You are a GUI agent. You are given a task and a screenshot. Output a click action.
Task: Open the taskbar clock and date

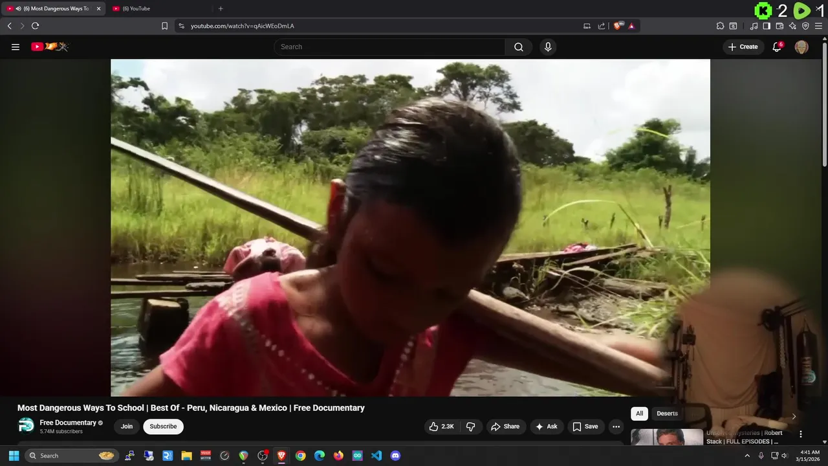810,456
